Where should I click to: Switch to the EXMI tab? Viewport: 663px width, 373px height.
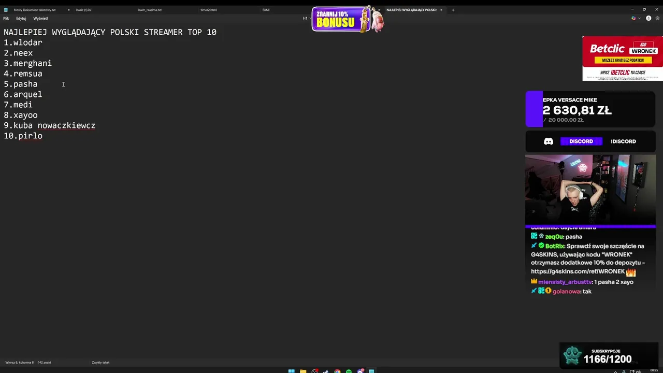click(266, 10)
